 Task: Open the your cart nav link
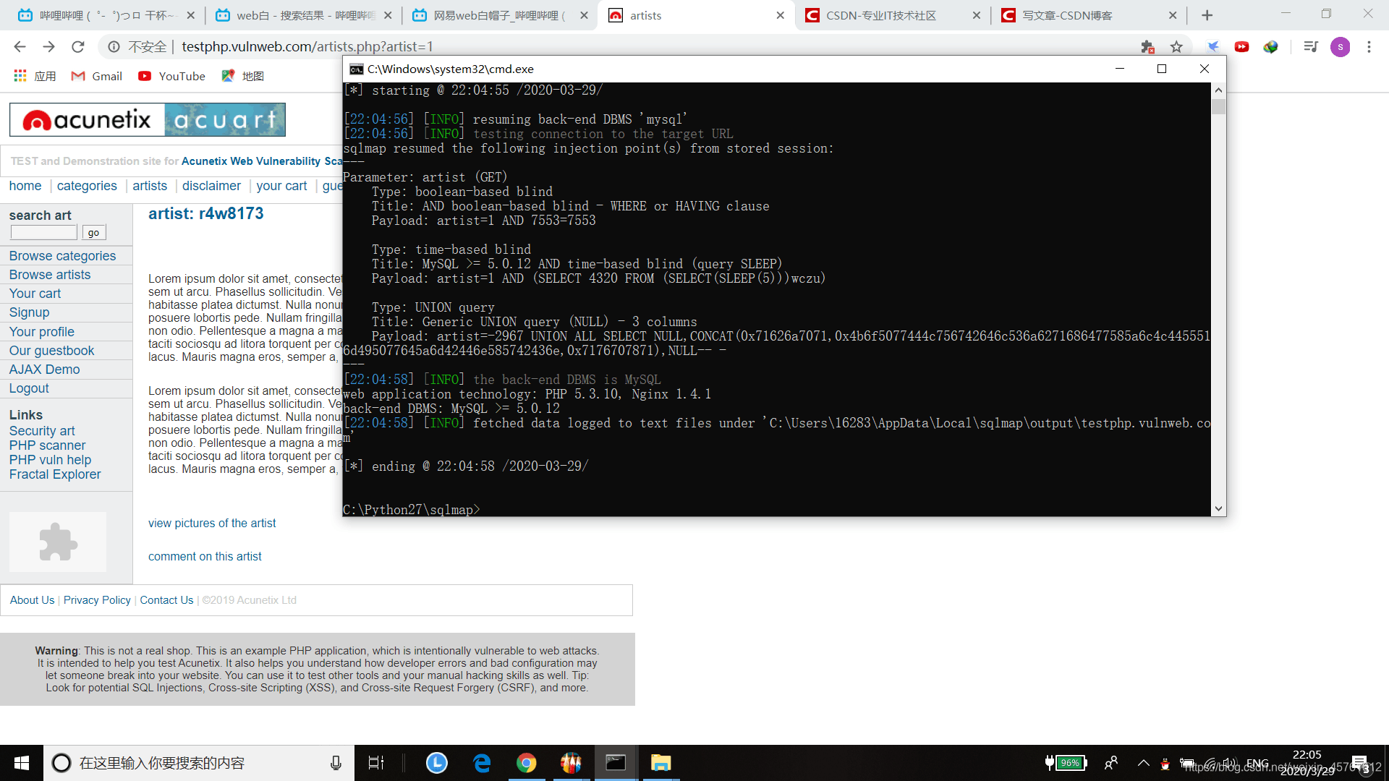point(281,186)
